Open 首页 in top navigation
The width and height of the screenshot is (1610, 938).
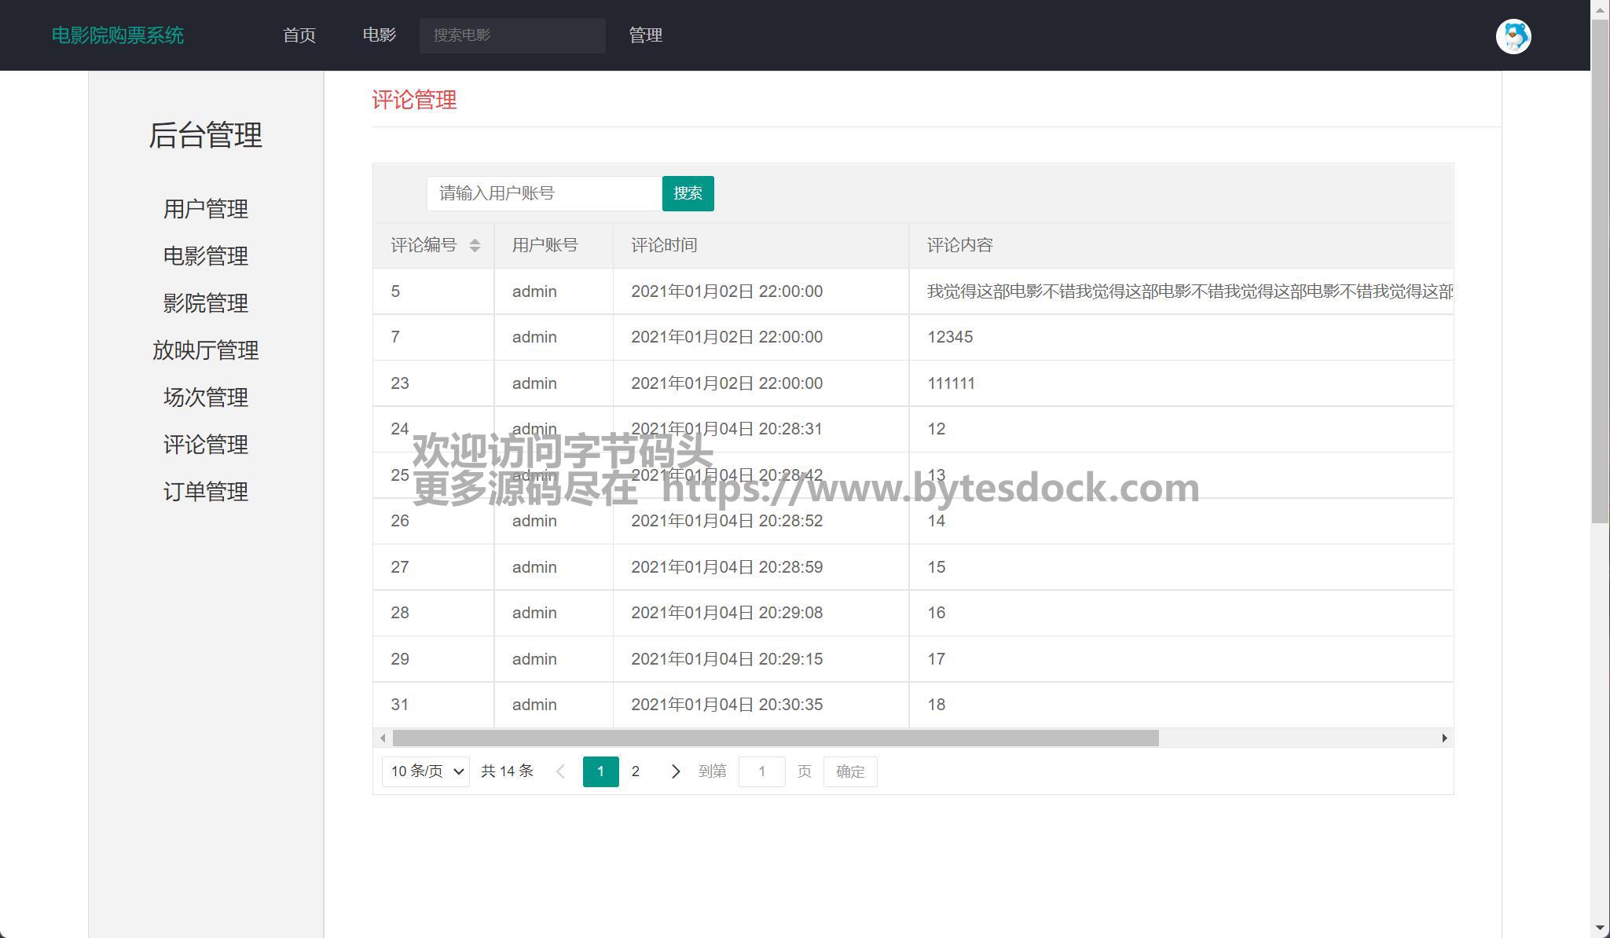[299, 35]
